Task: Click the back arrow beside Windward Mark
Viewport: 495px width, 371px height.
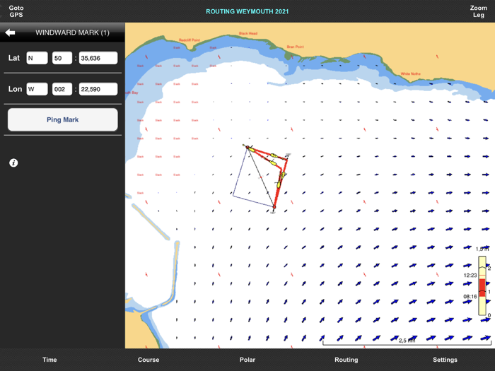Action: [x=10, y=33]
